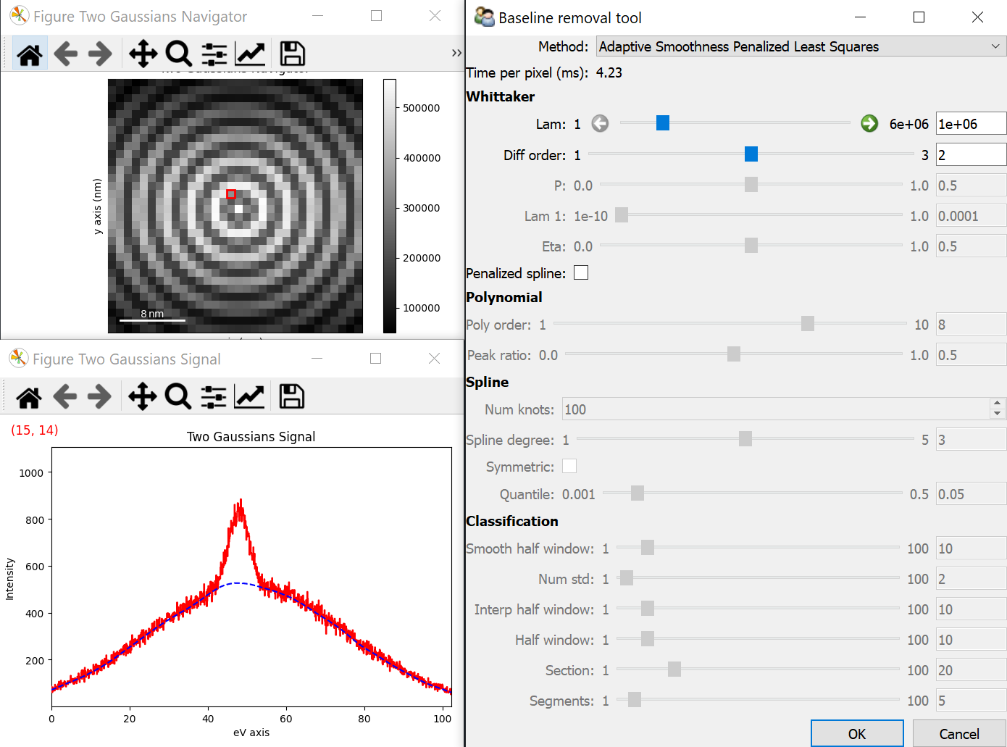Click Cancel in Baseline removal tool
This screenshot has width=1007, height=747.
click(x=958, y=733)
